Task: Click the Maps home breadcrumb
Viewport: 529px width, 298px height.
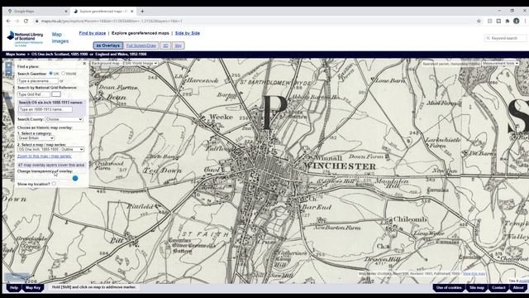Action: point(16,54)
